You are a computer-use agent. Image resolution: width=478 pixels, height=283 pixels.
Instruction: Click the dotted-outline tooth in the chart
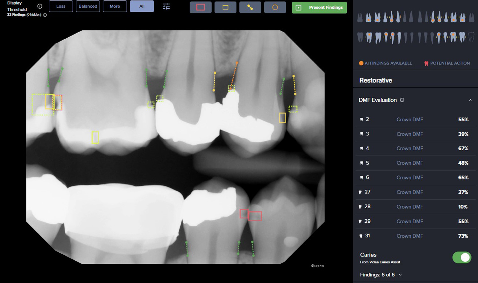pyautogui.click(x=471, y=37)
